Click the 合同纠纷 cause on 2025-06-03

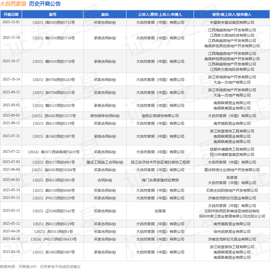click(x=105, y=180)
